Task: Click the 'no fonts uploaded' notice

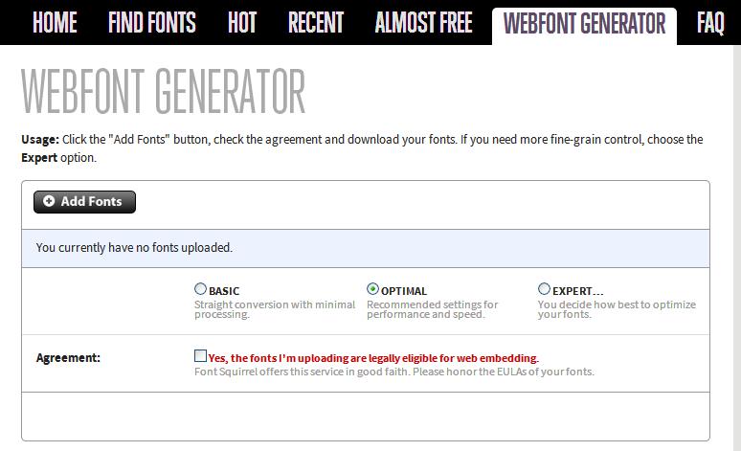Action: [366, 248]
